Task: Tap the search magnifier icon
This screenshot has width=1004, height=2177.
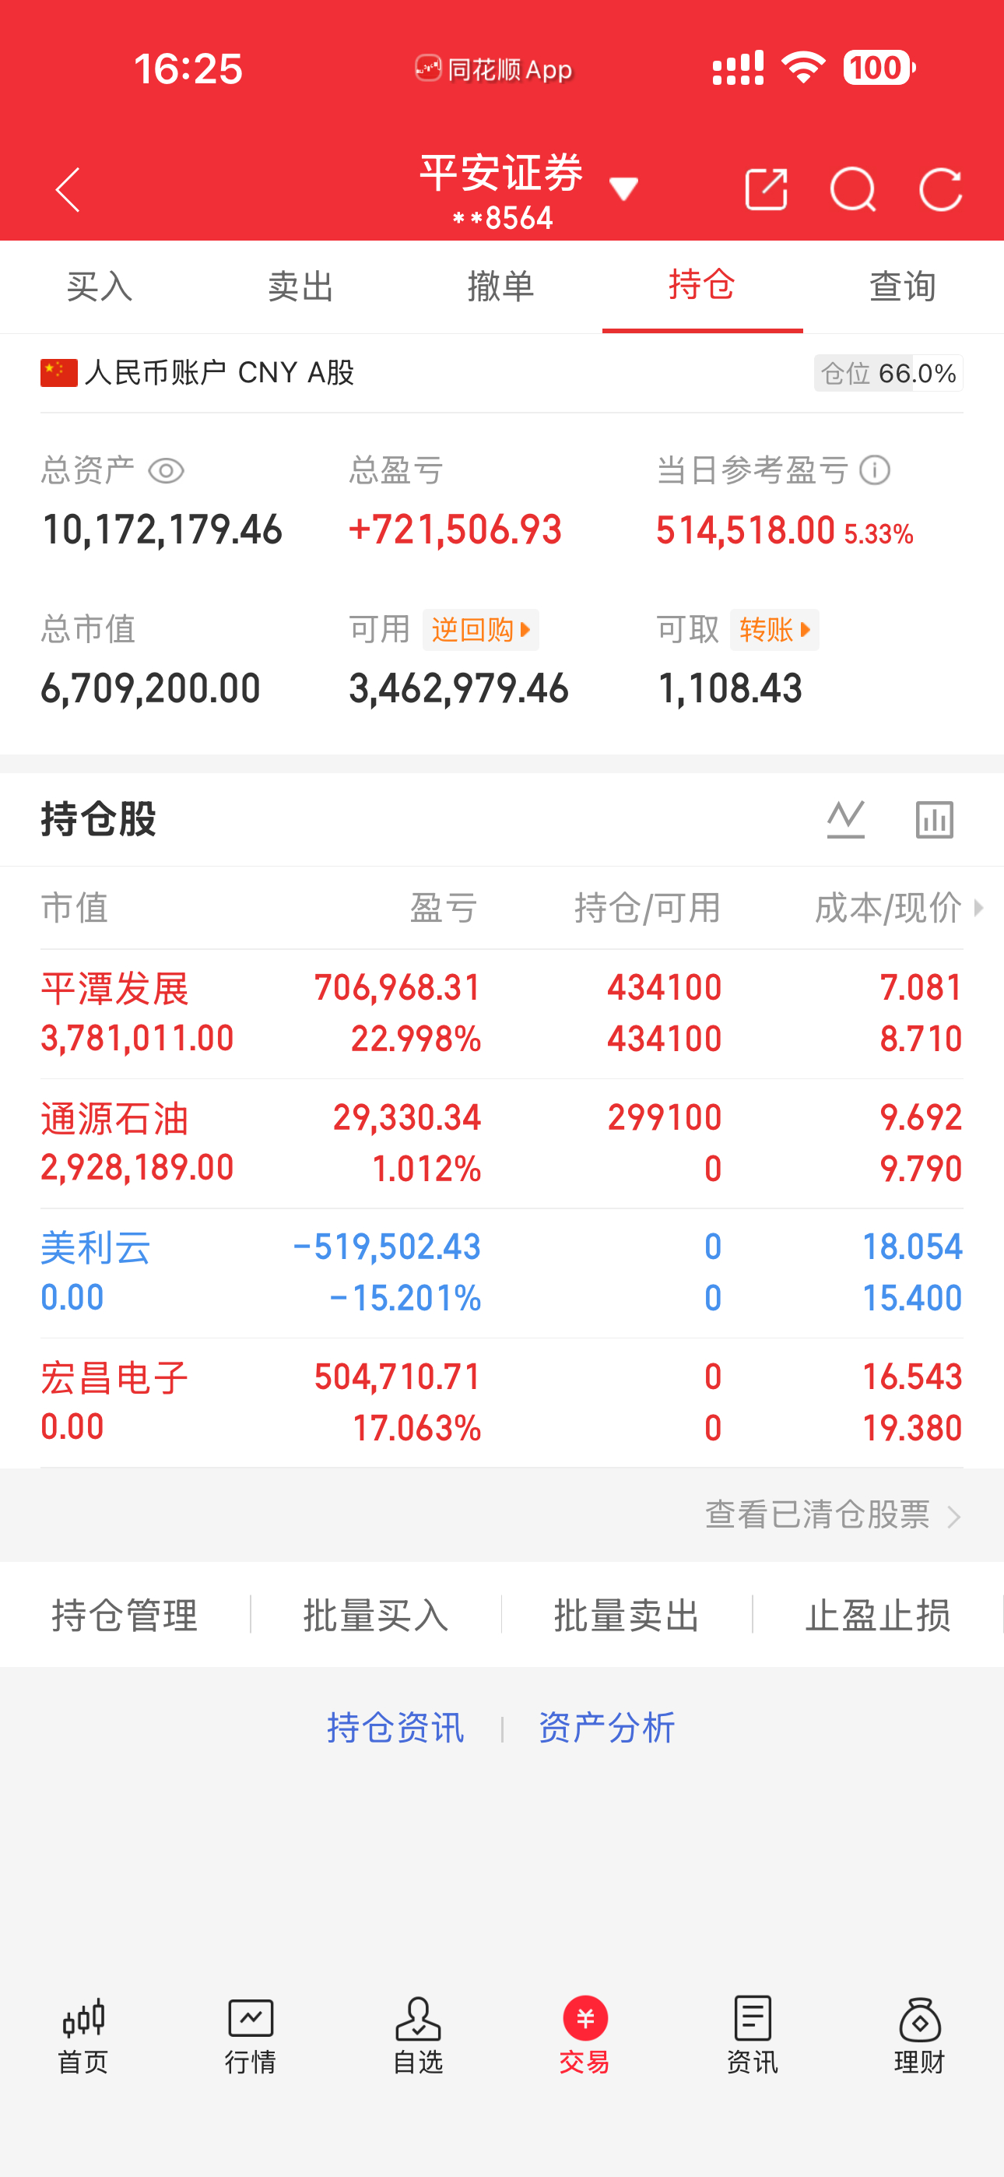Action: (853, 189)
